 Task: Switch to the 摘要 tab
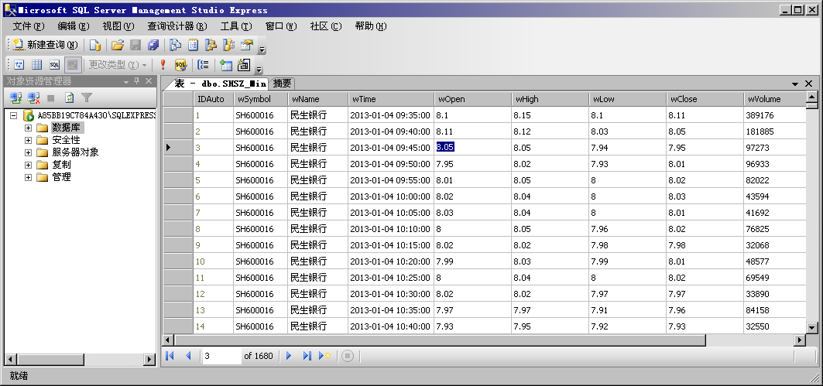point(282,84)
